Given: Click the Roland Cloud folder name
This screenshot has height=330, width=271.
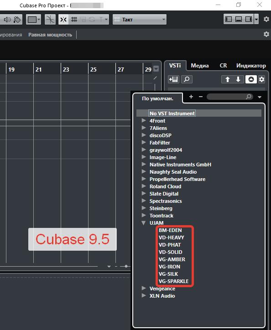Looking at the screenshot, I should coord(165,186).
